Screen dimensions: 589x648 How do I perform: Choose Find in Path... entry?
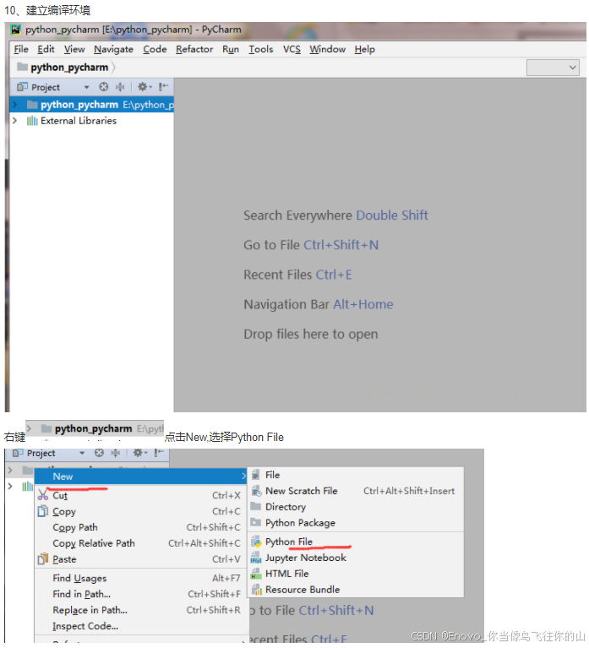pos(140,594)
